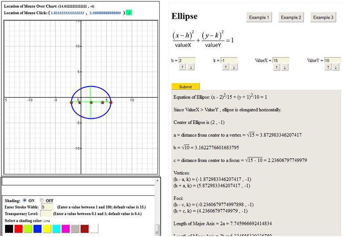
Task: Decrease ValueY with its down arrow
Action: 336,67
